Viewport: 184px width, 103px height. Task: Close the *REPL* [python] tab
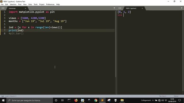tap(142, 8)
